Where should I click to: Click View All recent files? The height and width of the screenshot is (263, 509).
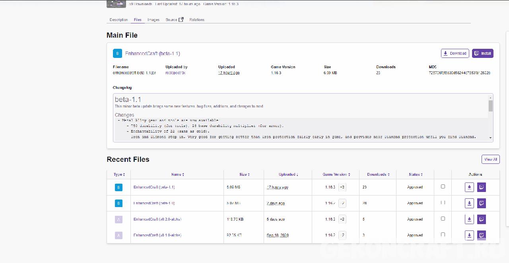(x=490, y=159)
